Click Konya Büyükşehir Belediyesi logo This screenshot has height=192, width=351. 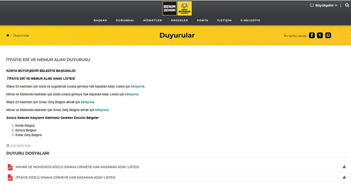184,9
